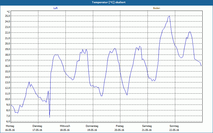Click the 6,0 y-axis value
The width and height of the screenshot is (213, 133).
(8, 121)
